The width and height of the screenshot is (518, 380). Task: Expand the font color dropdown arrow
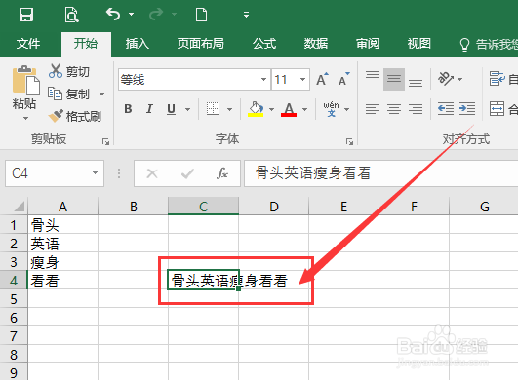(x=304, y=109)
